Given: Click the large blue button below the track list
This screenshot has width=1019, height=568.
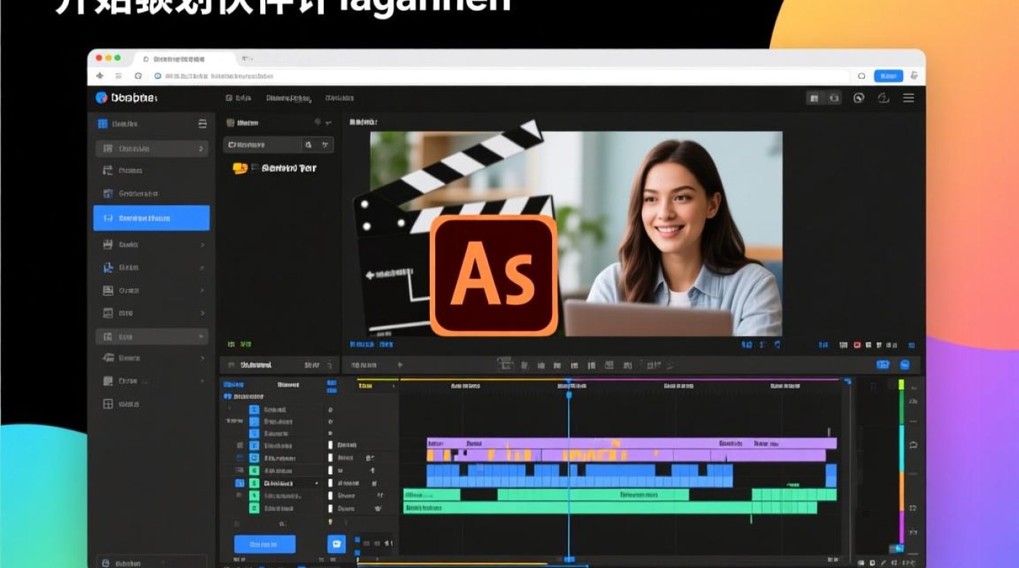Looking at the screenshot, I should click(x=265, y=544).
